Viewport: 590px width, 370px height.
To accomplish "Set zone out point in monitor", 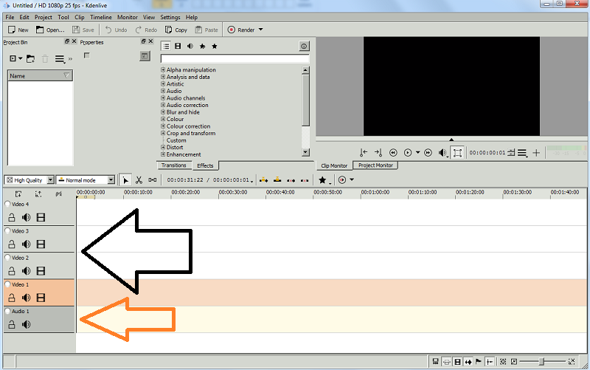I will click(378, 153).
